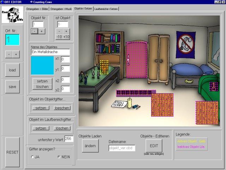This screenshot has height=170, width=226.
Task: Click the load button
Action: (12, 70)
